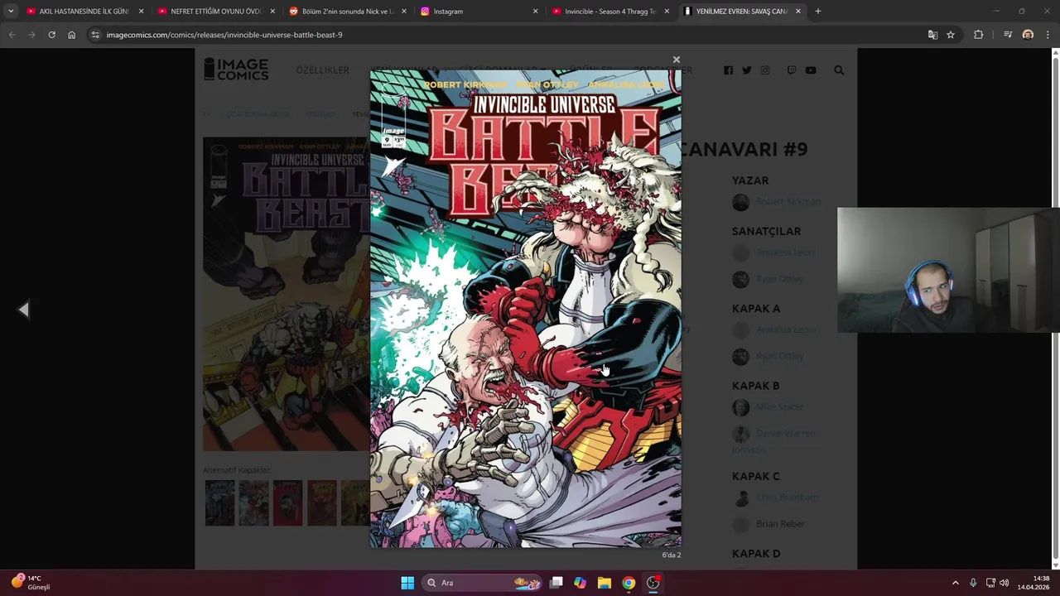View site information icon in address bar
Viewport: 1060px width, 596px height.
[x=95, y=35]
